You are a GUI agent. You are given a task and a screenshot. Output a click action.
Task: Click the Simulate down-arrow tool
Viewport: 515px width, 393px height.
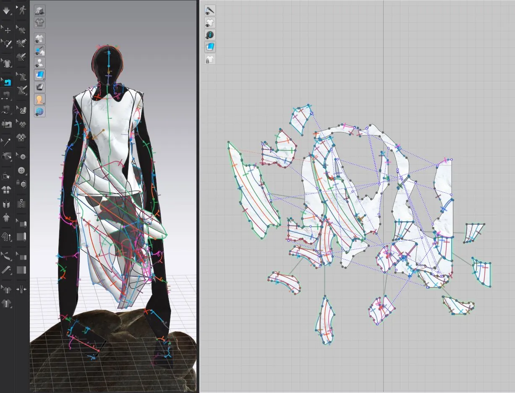pyautogui.click(x=6, y=10)
